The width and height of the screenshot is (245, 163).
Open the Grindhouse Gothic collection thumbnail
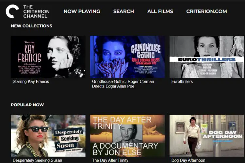coord(127,57)
